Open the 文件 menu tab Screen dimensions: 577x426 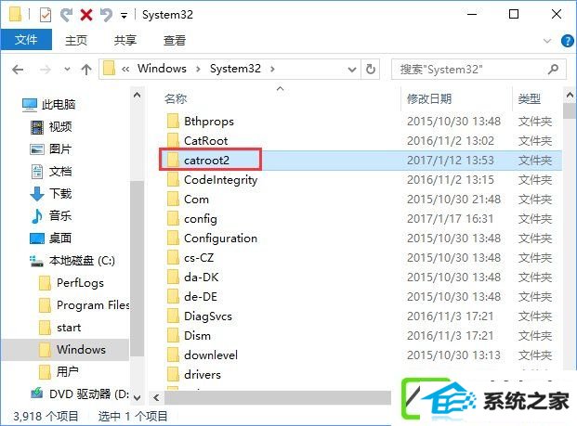(x=26, y=40)
